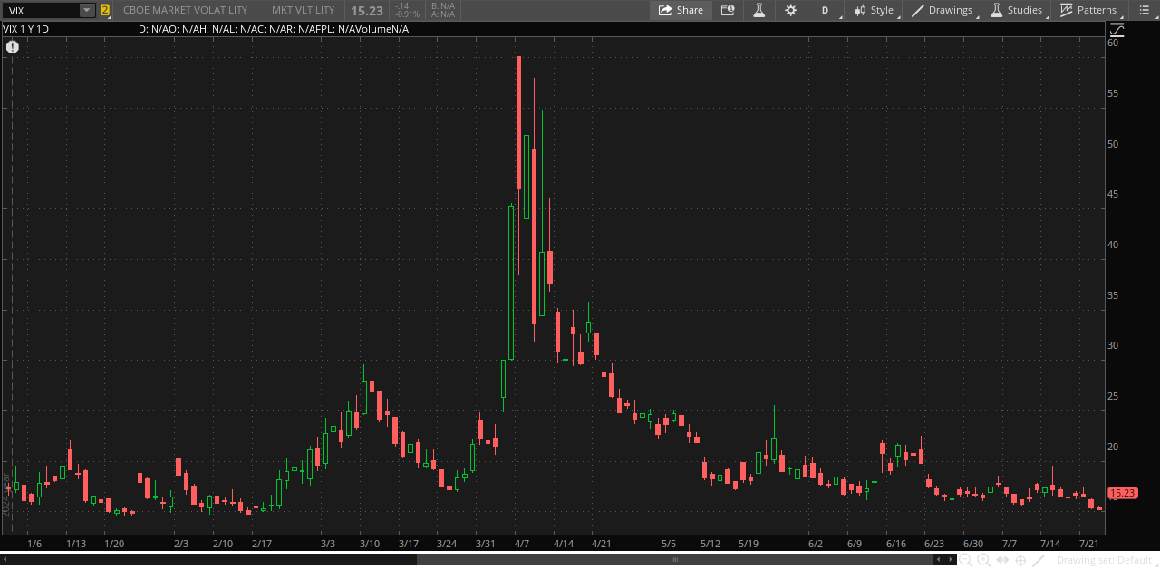Open the flask Edit Studies icon
The width and height of the screenshot is (1160, 569).
759,10
